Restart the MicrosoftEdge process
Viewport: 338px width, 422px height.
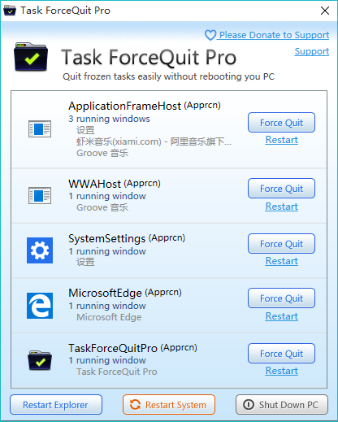tap(282, 316)
